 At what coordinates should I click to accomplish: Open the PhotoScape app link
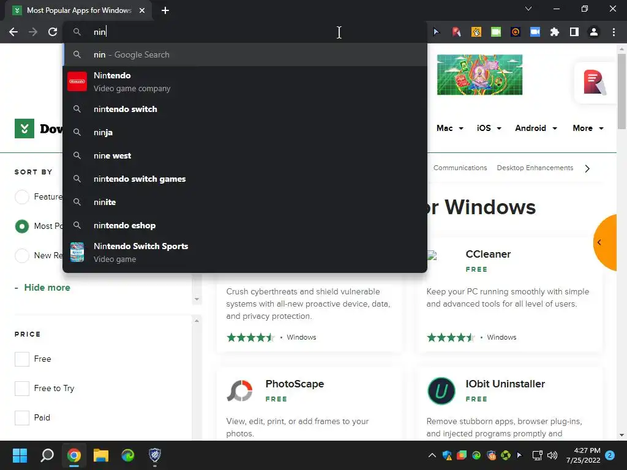(x=295, y=384)
